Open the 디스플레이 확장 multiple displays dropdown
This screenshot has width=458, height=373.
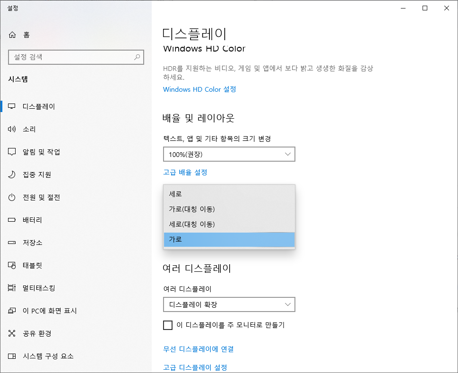[x=229, y=304]
